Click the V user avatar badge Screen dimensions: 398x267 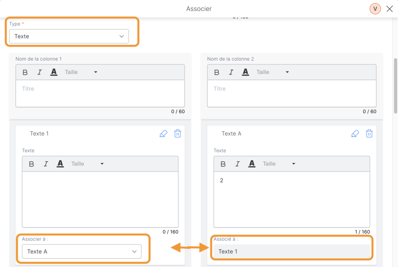pyautogui.click(x=375, y=9)
